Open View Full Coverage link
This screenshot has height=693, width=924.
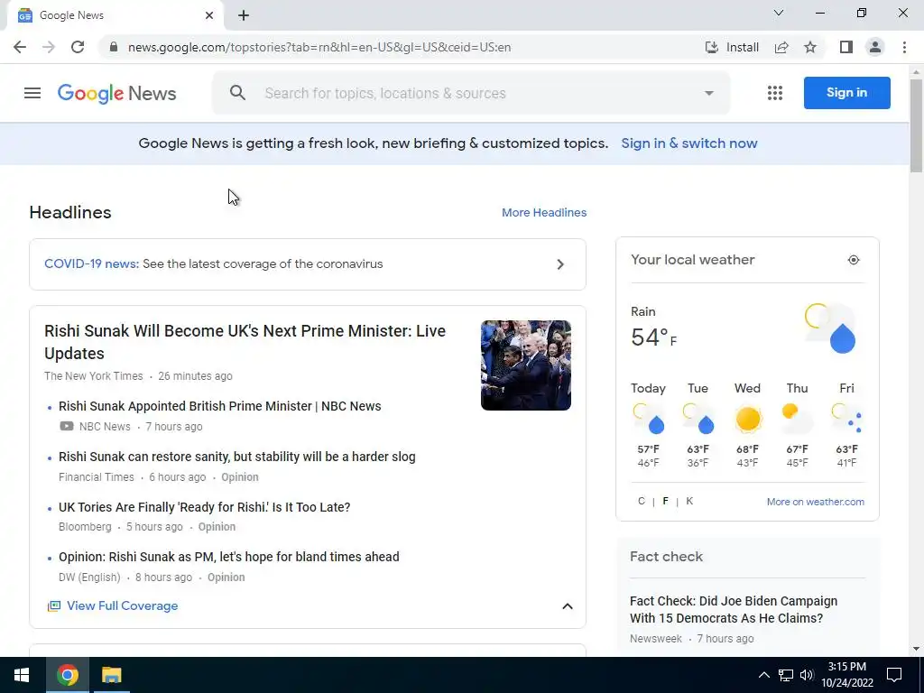point(122,605)
